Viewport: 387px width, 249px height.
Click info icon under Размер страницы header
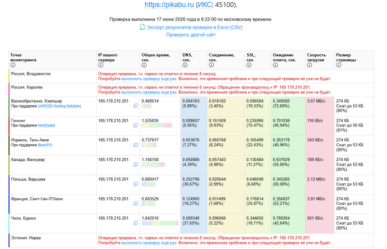pyautogui.click(x=338, y=65)
